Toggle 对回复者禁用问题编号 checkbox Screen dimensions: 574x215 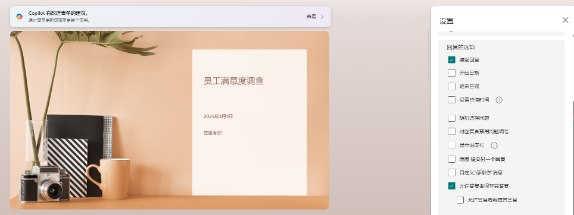452,131
